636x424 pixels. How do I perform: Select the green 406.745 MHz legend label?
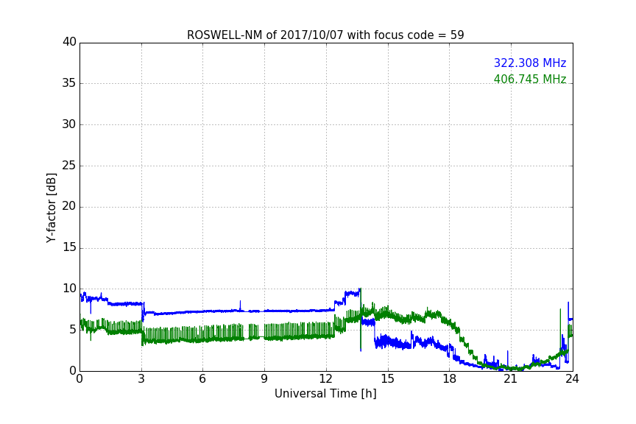click(530, 79)
